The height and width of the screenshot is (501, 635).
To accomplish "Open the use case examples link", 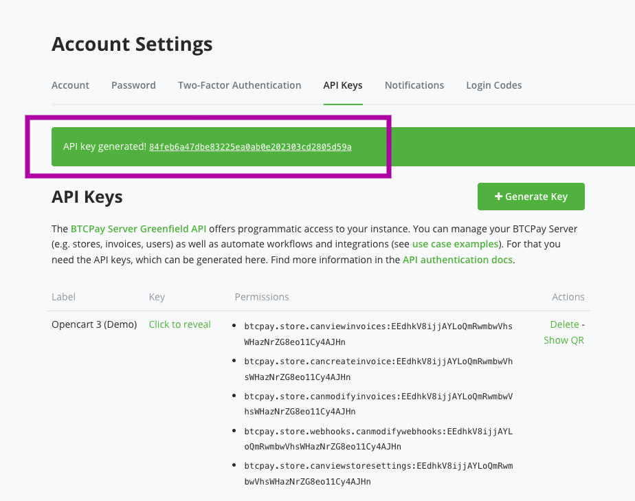I will 456,244.
